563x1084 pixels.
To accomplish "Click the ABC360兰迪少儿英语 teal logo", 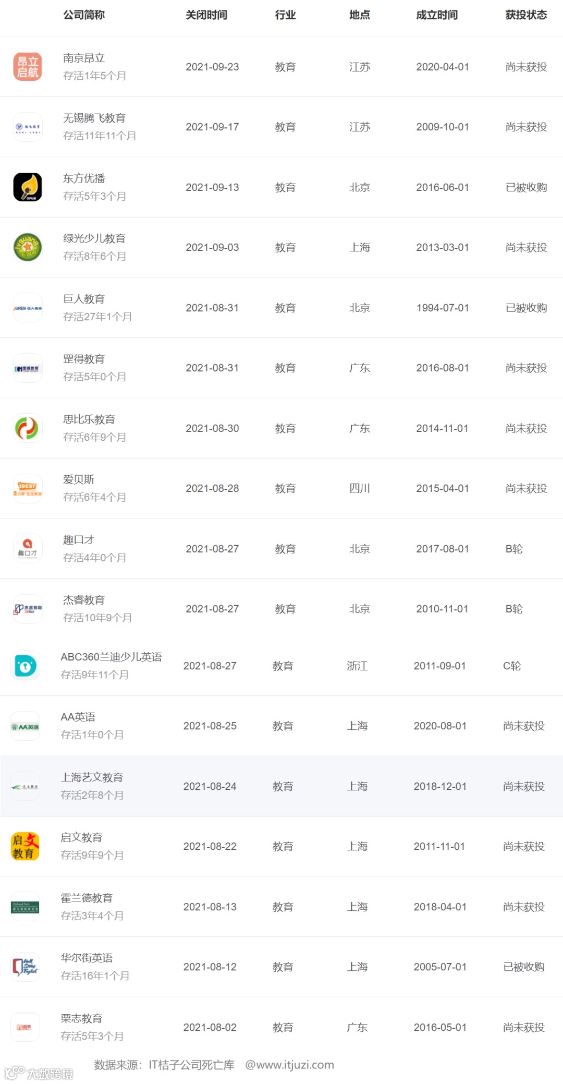I will pyautogui.click(x=26, y=666).
